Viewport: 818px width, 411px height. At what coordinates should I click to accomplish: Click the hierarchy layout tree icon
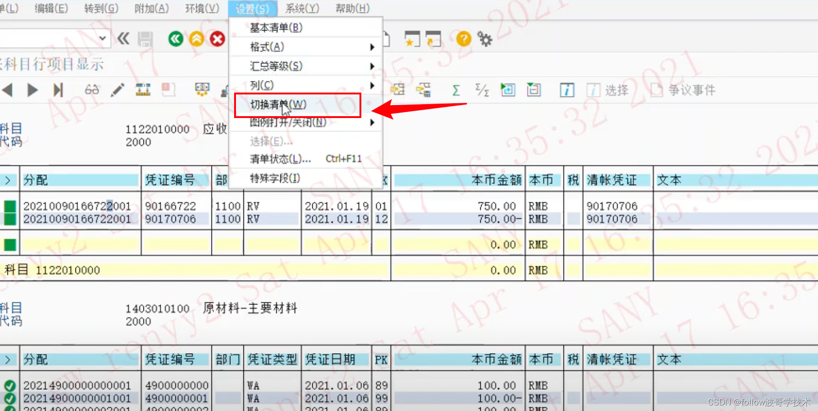(423, 89)
